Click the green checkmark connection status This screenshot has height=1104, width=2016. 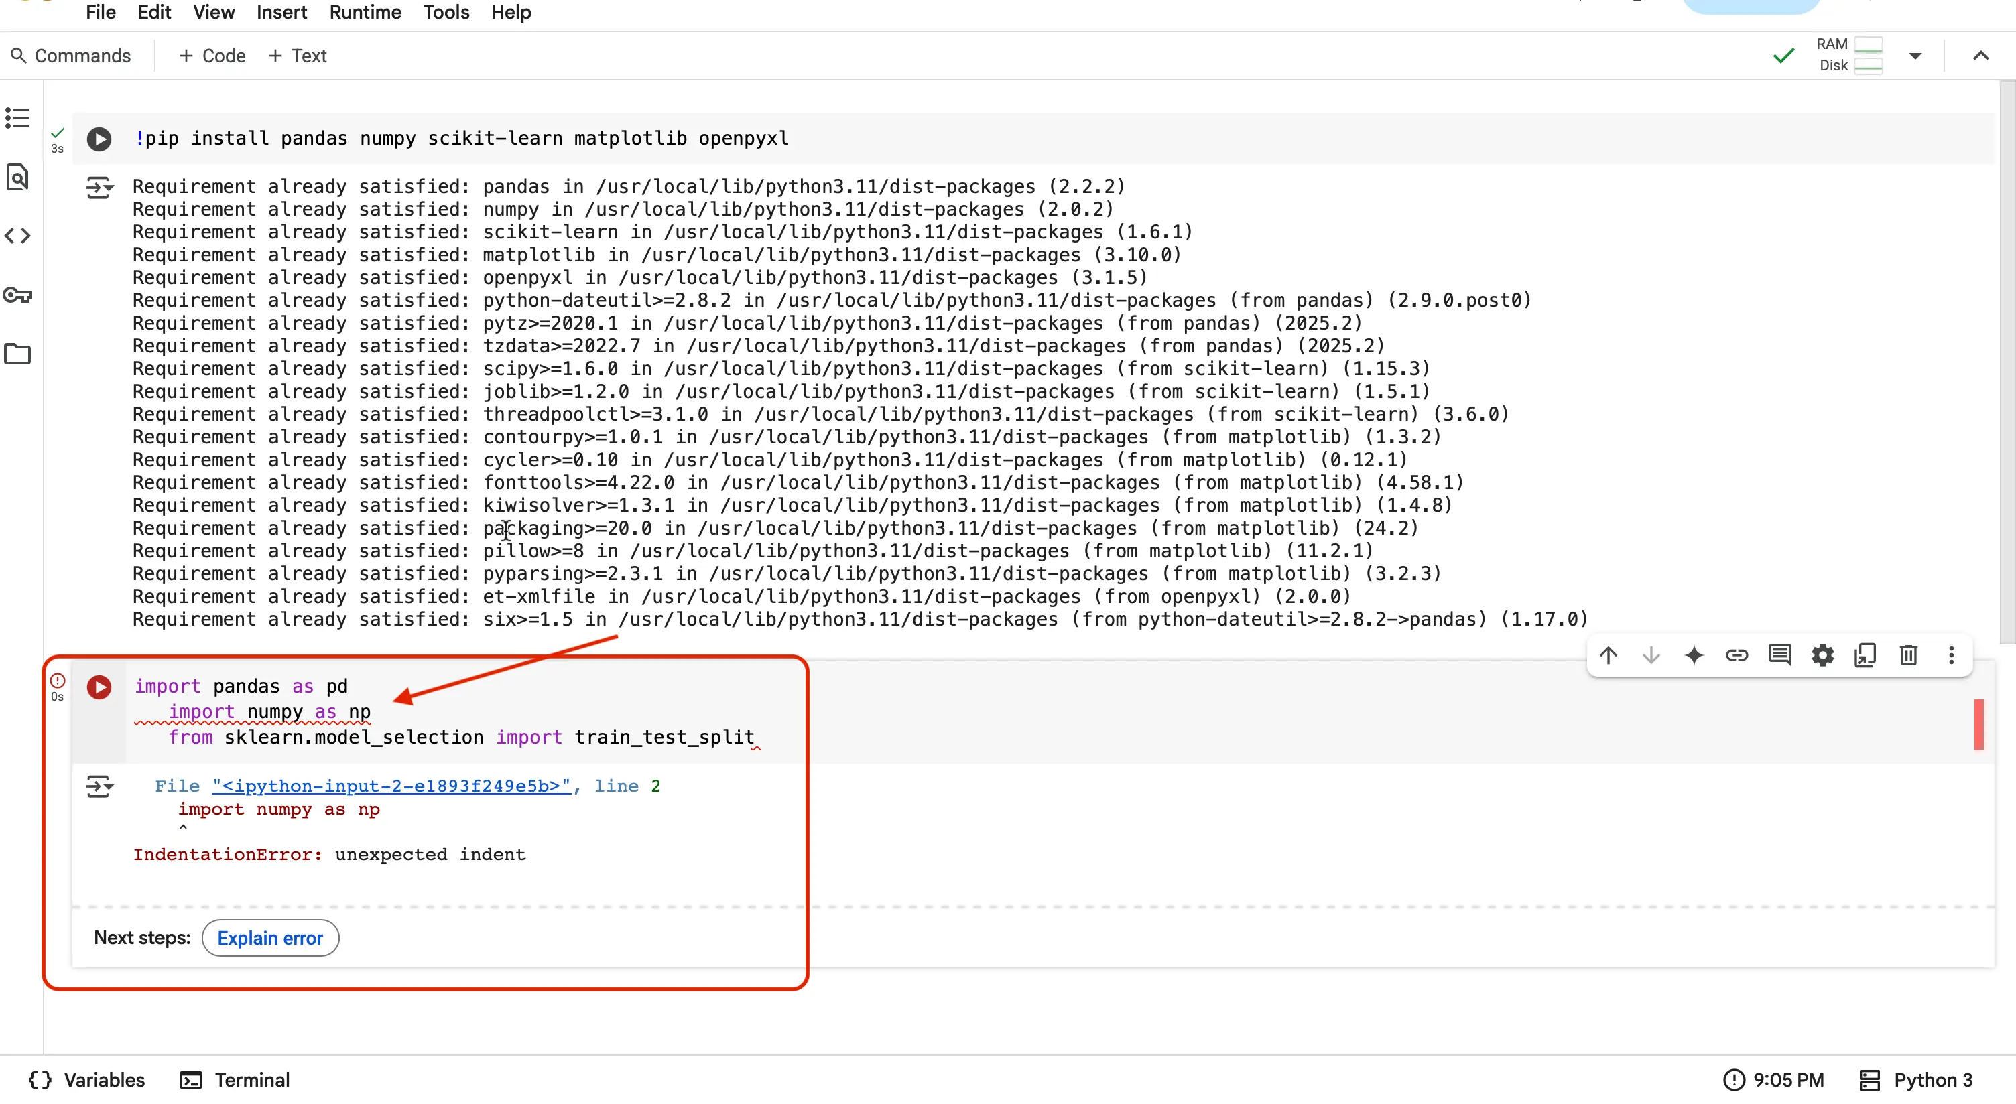point(1783,56)
